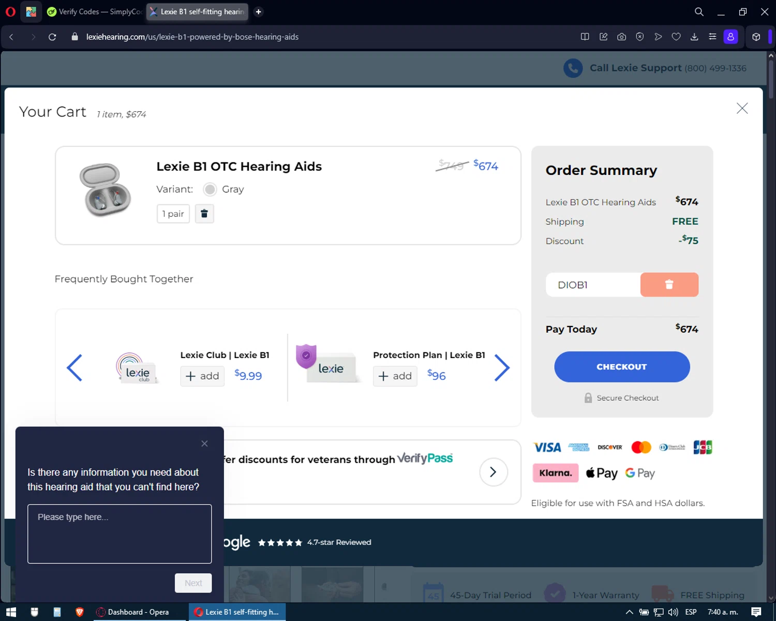Click the Mastercard logo
Screen dimensions: 776x621
pyautogui.click(x=641, y=447)
